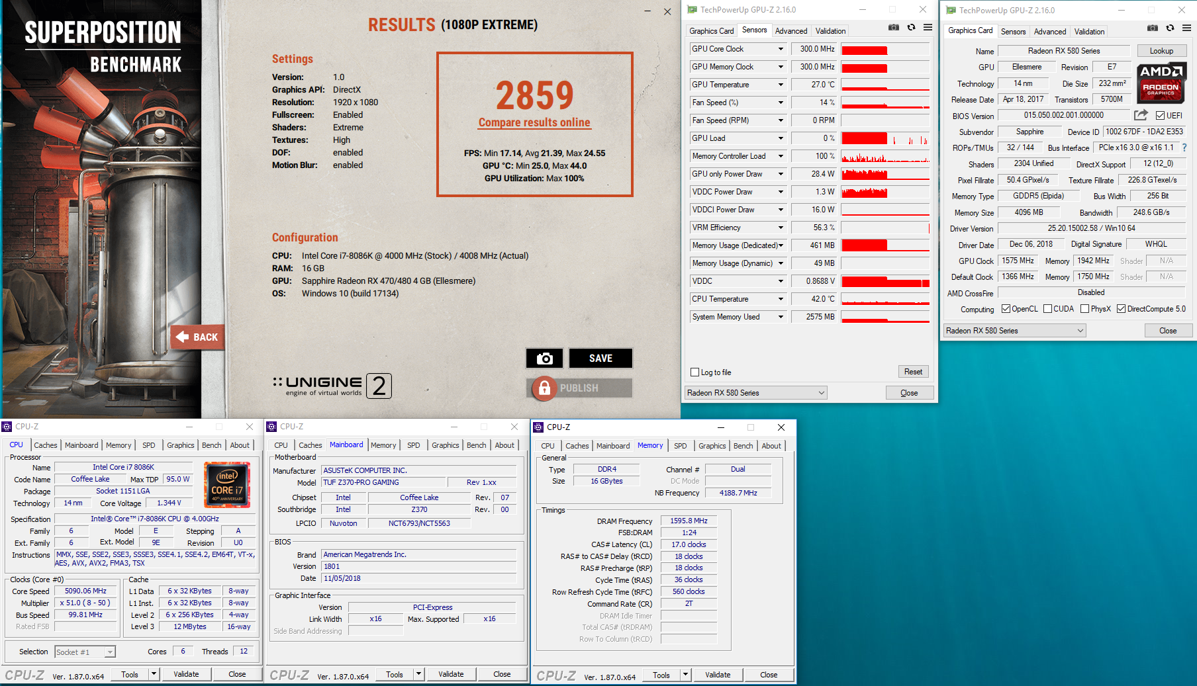Screen dimensions: 1197x686
Task: Open Graphics tab in CPU-Z processor window
Action: (180, 445)
